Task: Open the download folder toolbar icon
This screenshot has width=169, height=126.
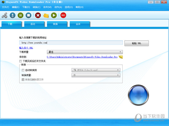Action: [x=46, y=15]
